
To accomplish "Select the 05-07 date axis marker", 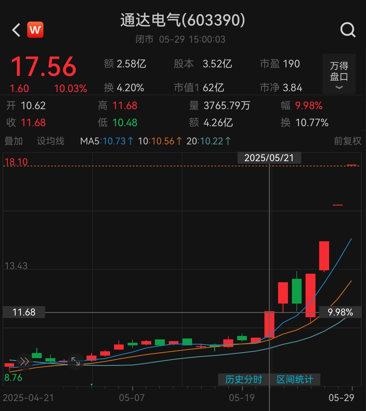I will tap(132, 398).
